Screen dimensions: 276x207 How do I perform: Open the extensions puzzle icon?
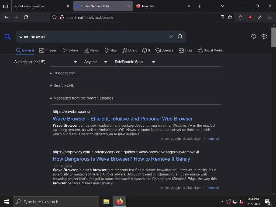(x=241, y=17)
